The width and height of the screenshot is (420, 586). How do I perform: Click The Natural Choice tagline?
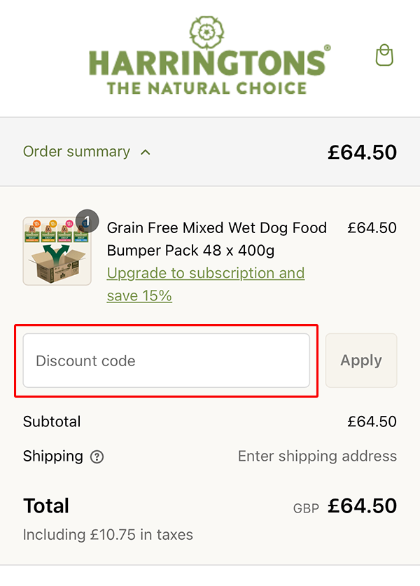(206, 88)
